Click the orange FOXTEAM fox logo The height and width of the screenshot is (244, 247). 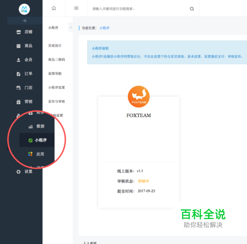[x=139, y=97]
